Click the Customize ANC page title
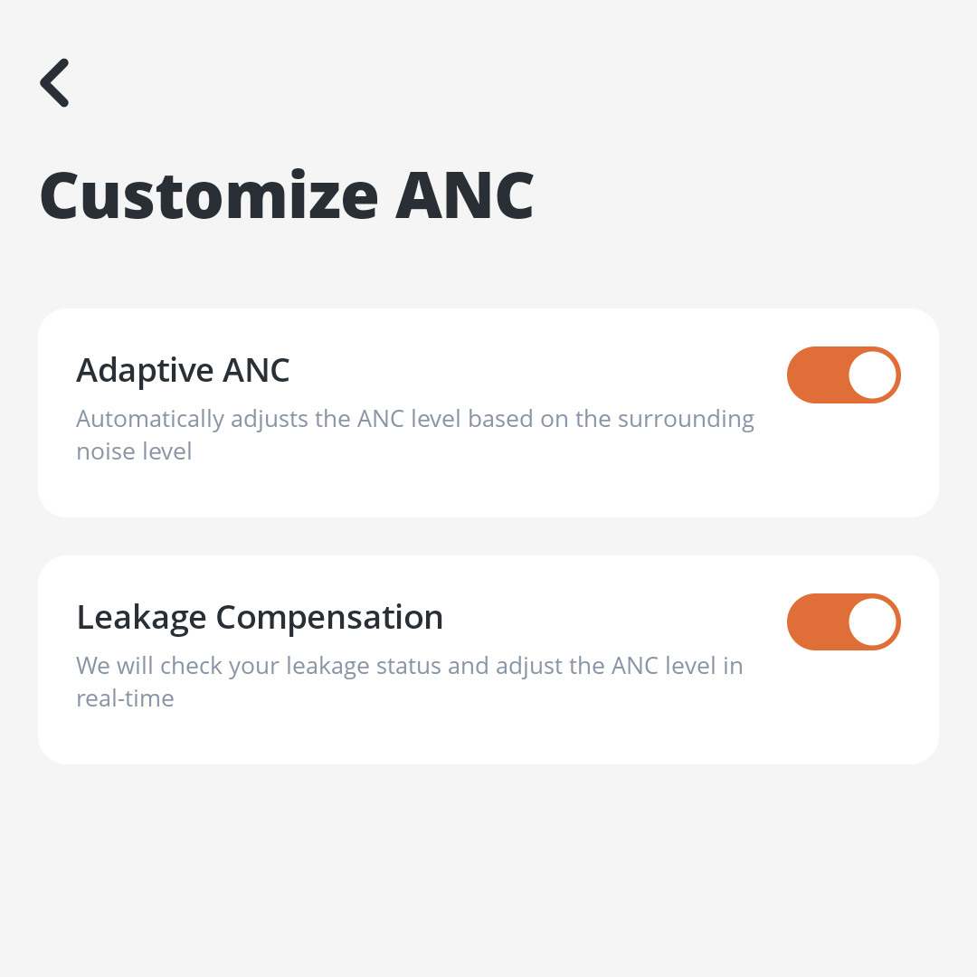The image size is (977, 977). click(x=287, y=195)
